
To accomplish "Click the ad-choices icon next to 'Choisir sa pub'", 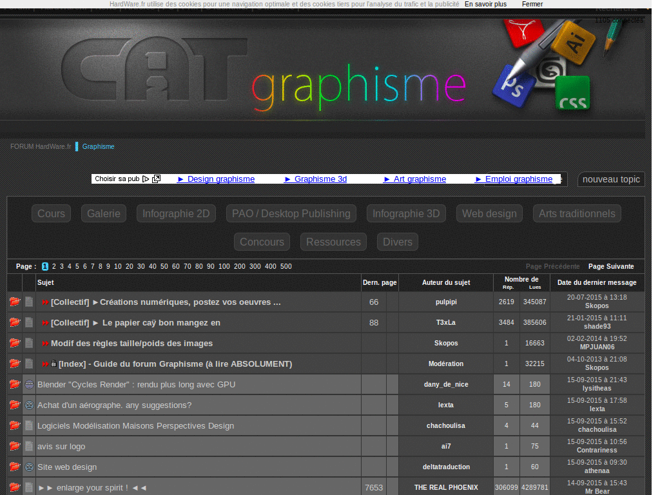I will [156, 179].
